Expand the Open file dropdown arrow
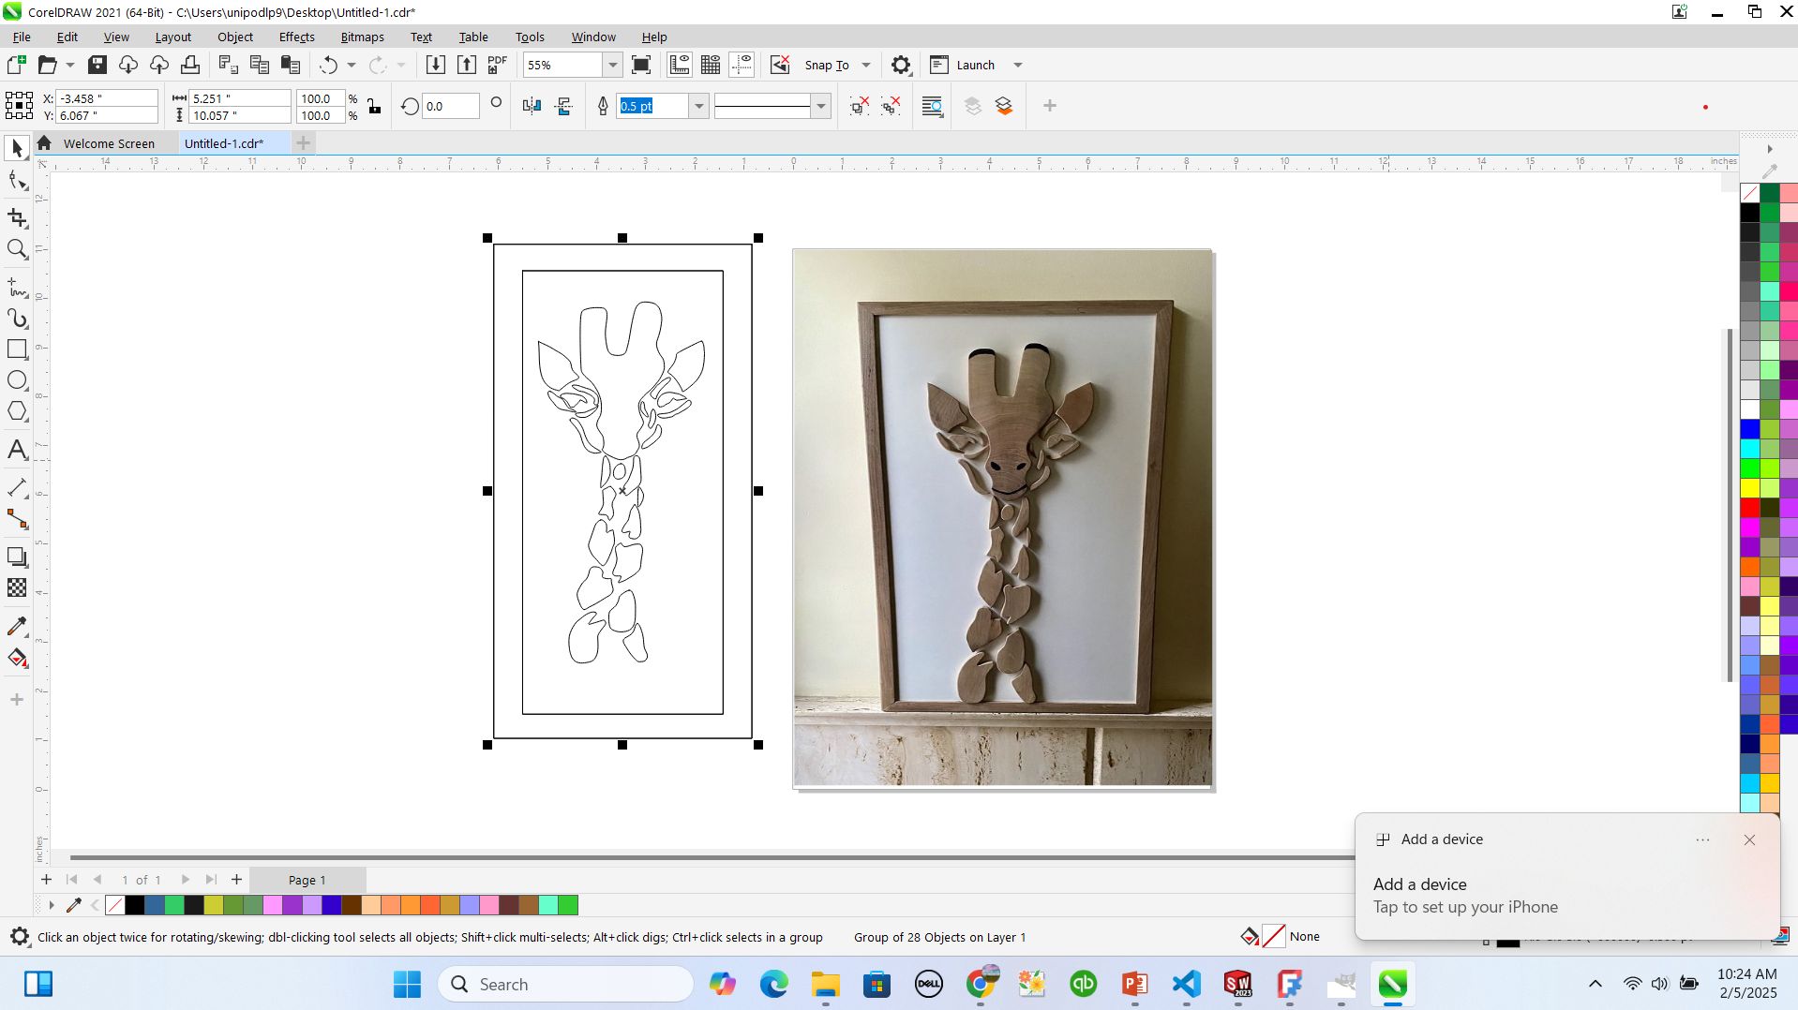The image size is (1798, 1010). tap(69, 65)
